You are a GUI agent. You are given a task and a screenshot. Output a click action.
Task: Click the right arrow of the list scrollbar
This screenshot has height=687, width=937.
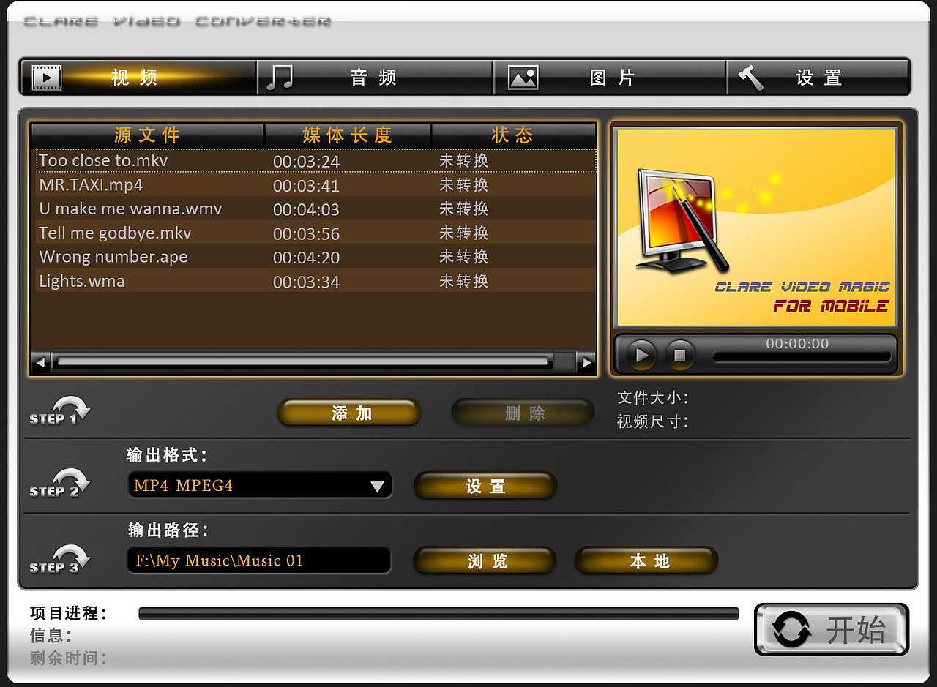586,361
